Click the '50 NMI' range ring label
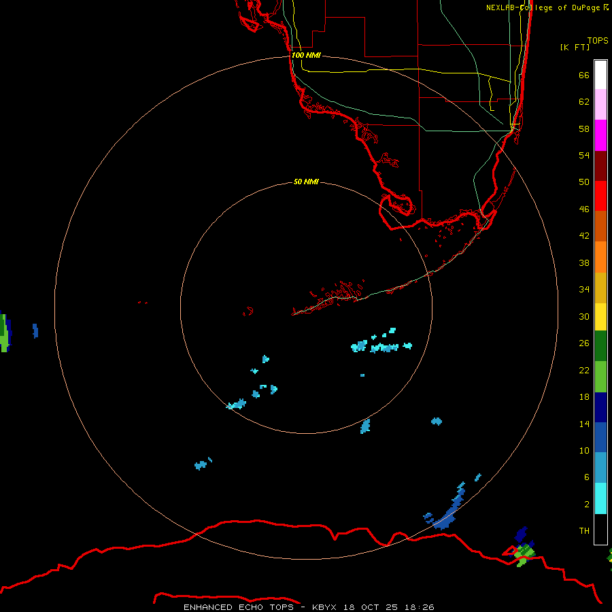Viewport: 612px width, 612px height. (x=306, y=182)
